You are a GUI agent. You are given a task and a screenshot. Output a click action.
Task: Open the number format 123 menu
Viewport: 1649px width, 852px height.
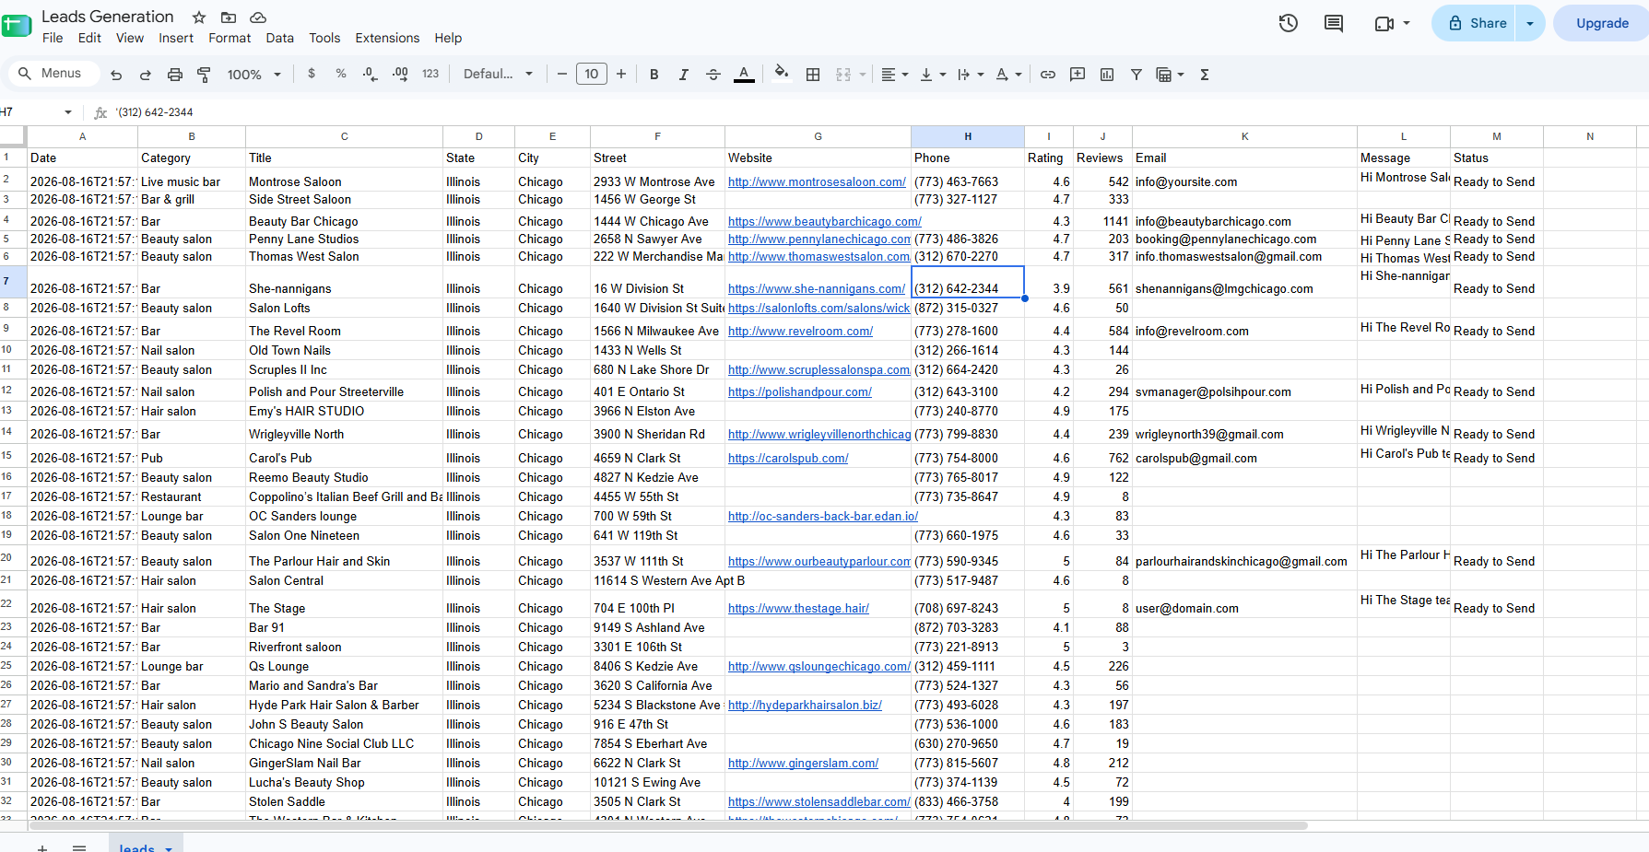(430, 74)
